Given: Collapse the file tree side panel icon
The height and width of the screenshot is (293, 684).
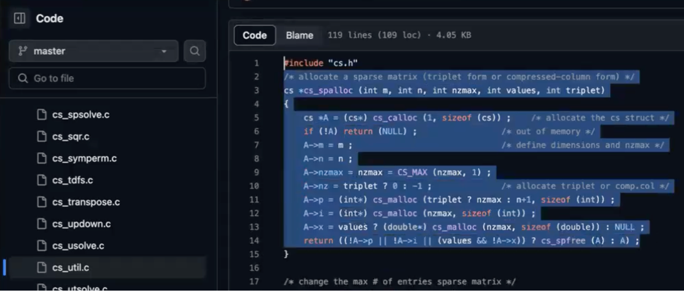Looking at the screenshot, I should point(20,19).
